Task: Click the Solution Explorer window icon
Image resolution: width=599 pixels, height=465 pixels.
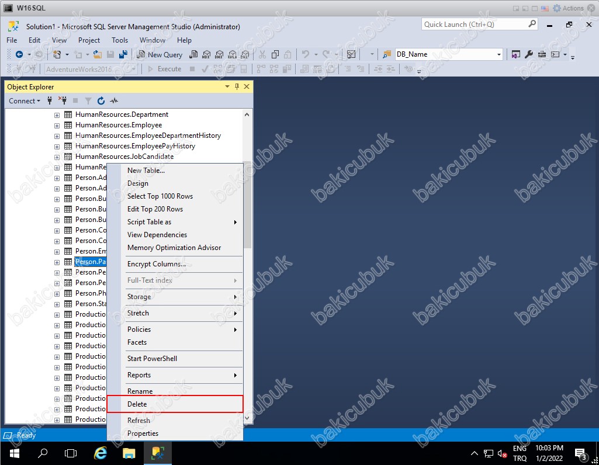Action: pos(515,54)
